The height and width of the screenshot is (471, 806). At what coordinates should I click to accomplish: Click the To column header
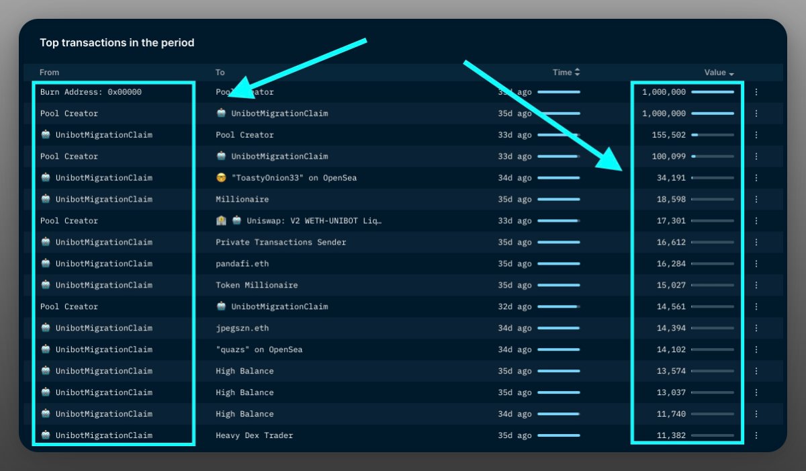click(x=220, y=73)
